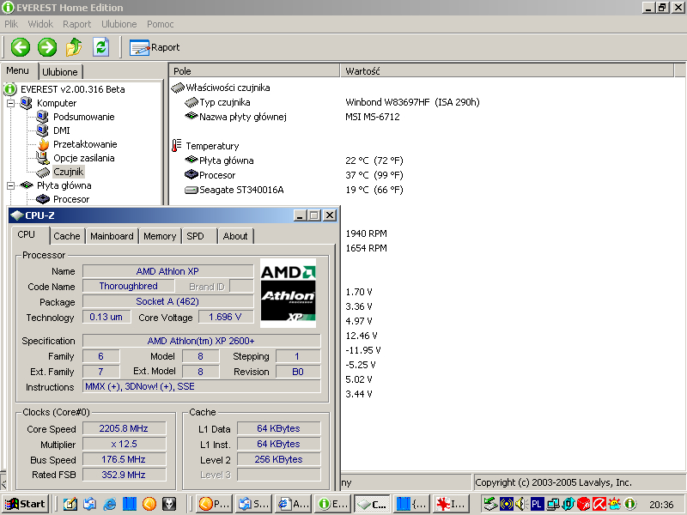The image size is (687, 515).
Task: Open the Widok menu
Action: coord(40,24)
